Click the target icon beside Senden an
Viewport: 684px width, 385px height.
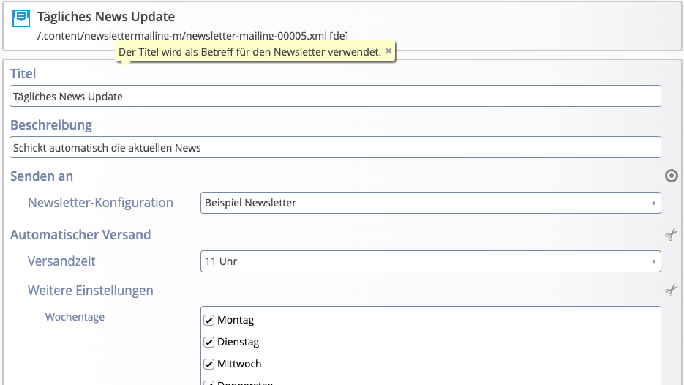(x=671, y=176)
